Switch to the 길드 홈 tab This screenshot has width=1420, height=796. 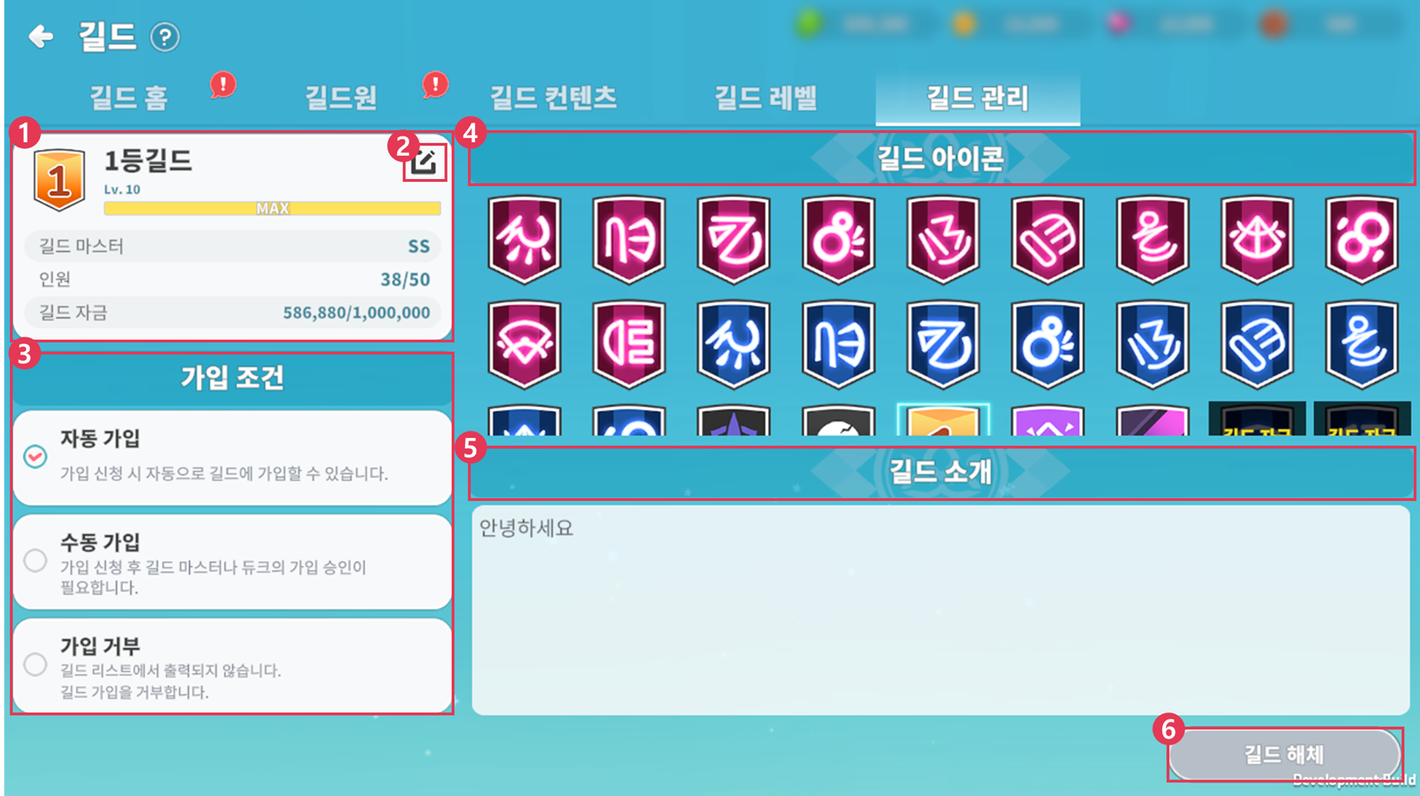(x=129, y=97)
